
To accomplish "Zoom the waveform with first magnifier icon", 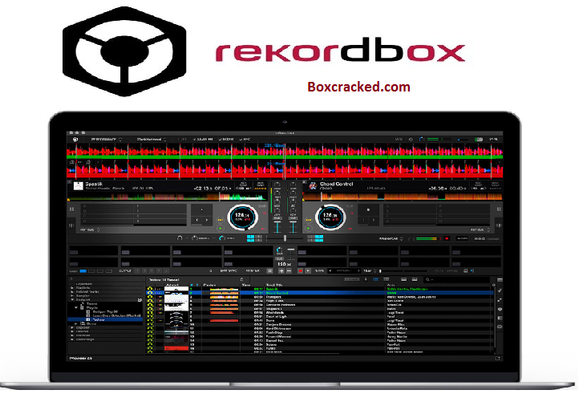I will click(72, 162).
